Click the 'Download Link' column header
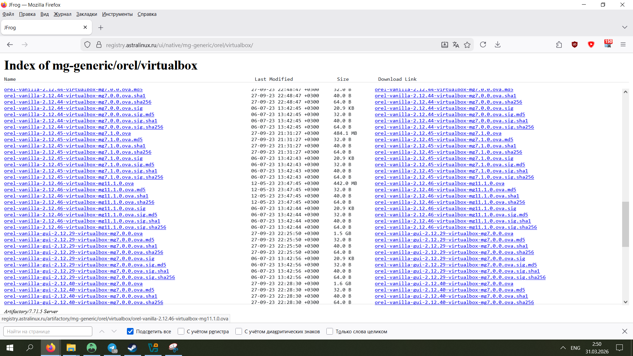The width and height of the screenshot is (633, 356). pyautogui.click(x=397, y=79)
